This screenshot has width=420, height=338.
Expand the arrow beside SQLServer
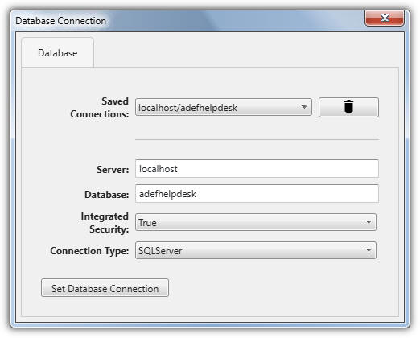(369, 250)
